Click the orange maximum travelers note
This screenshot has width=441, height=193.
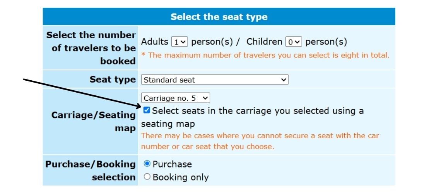click(x=265, y=55)
